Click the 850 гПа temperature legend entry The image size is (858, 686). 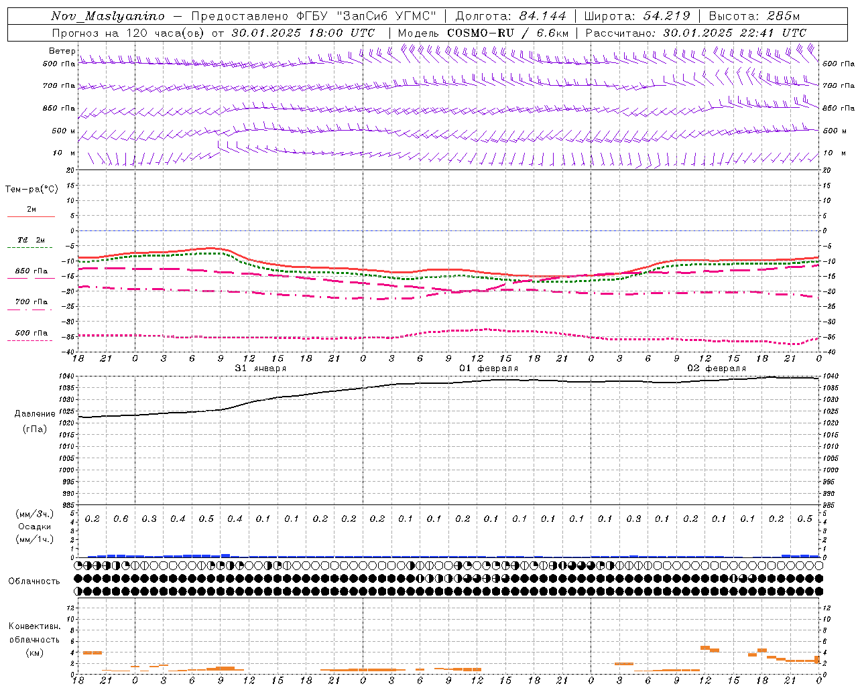point(32,271)
